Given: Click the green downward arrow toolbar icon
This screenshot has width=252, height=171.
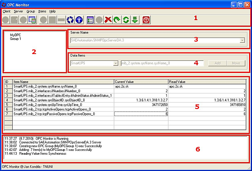Looking at the screenshot, I should click(x=134, y=20).
